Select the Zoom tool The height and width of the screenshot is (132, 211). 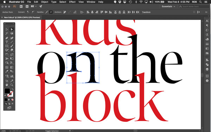point(12,85)
